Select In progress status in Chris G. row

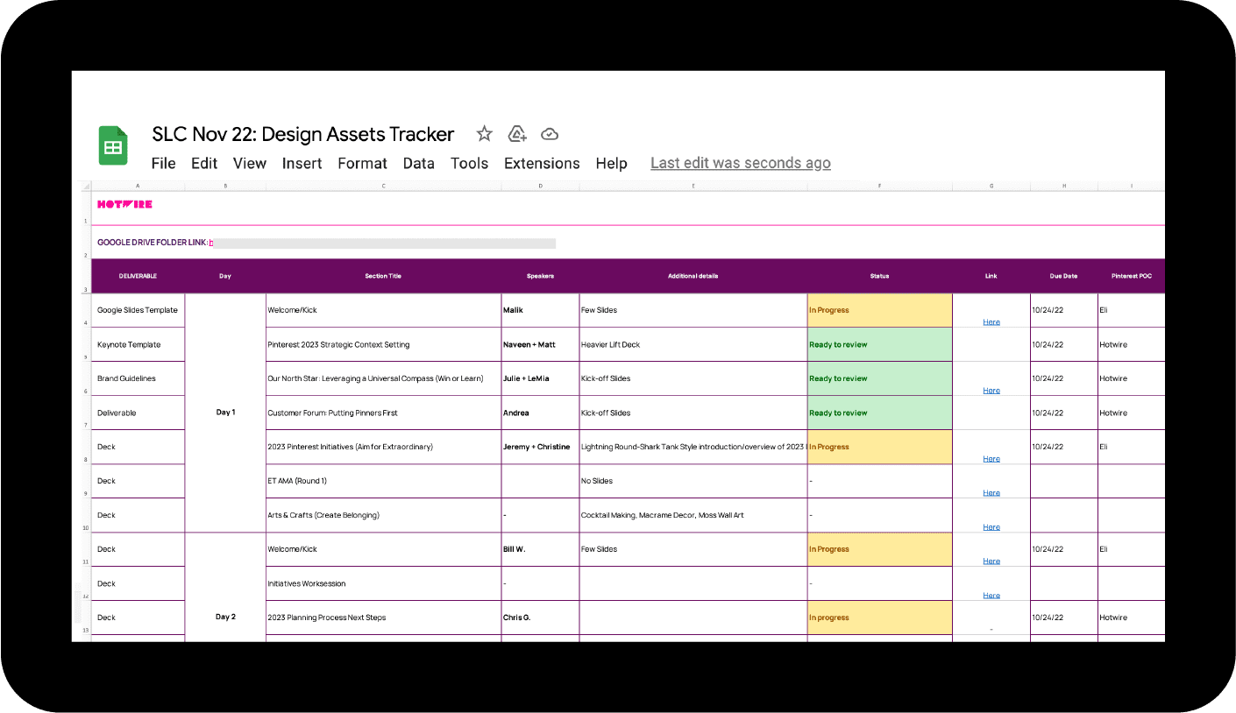click(x=879, y=618)
